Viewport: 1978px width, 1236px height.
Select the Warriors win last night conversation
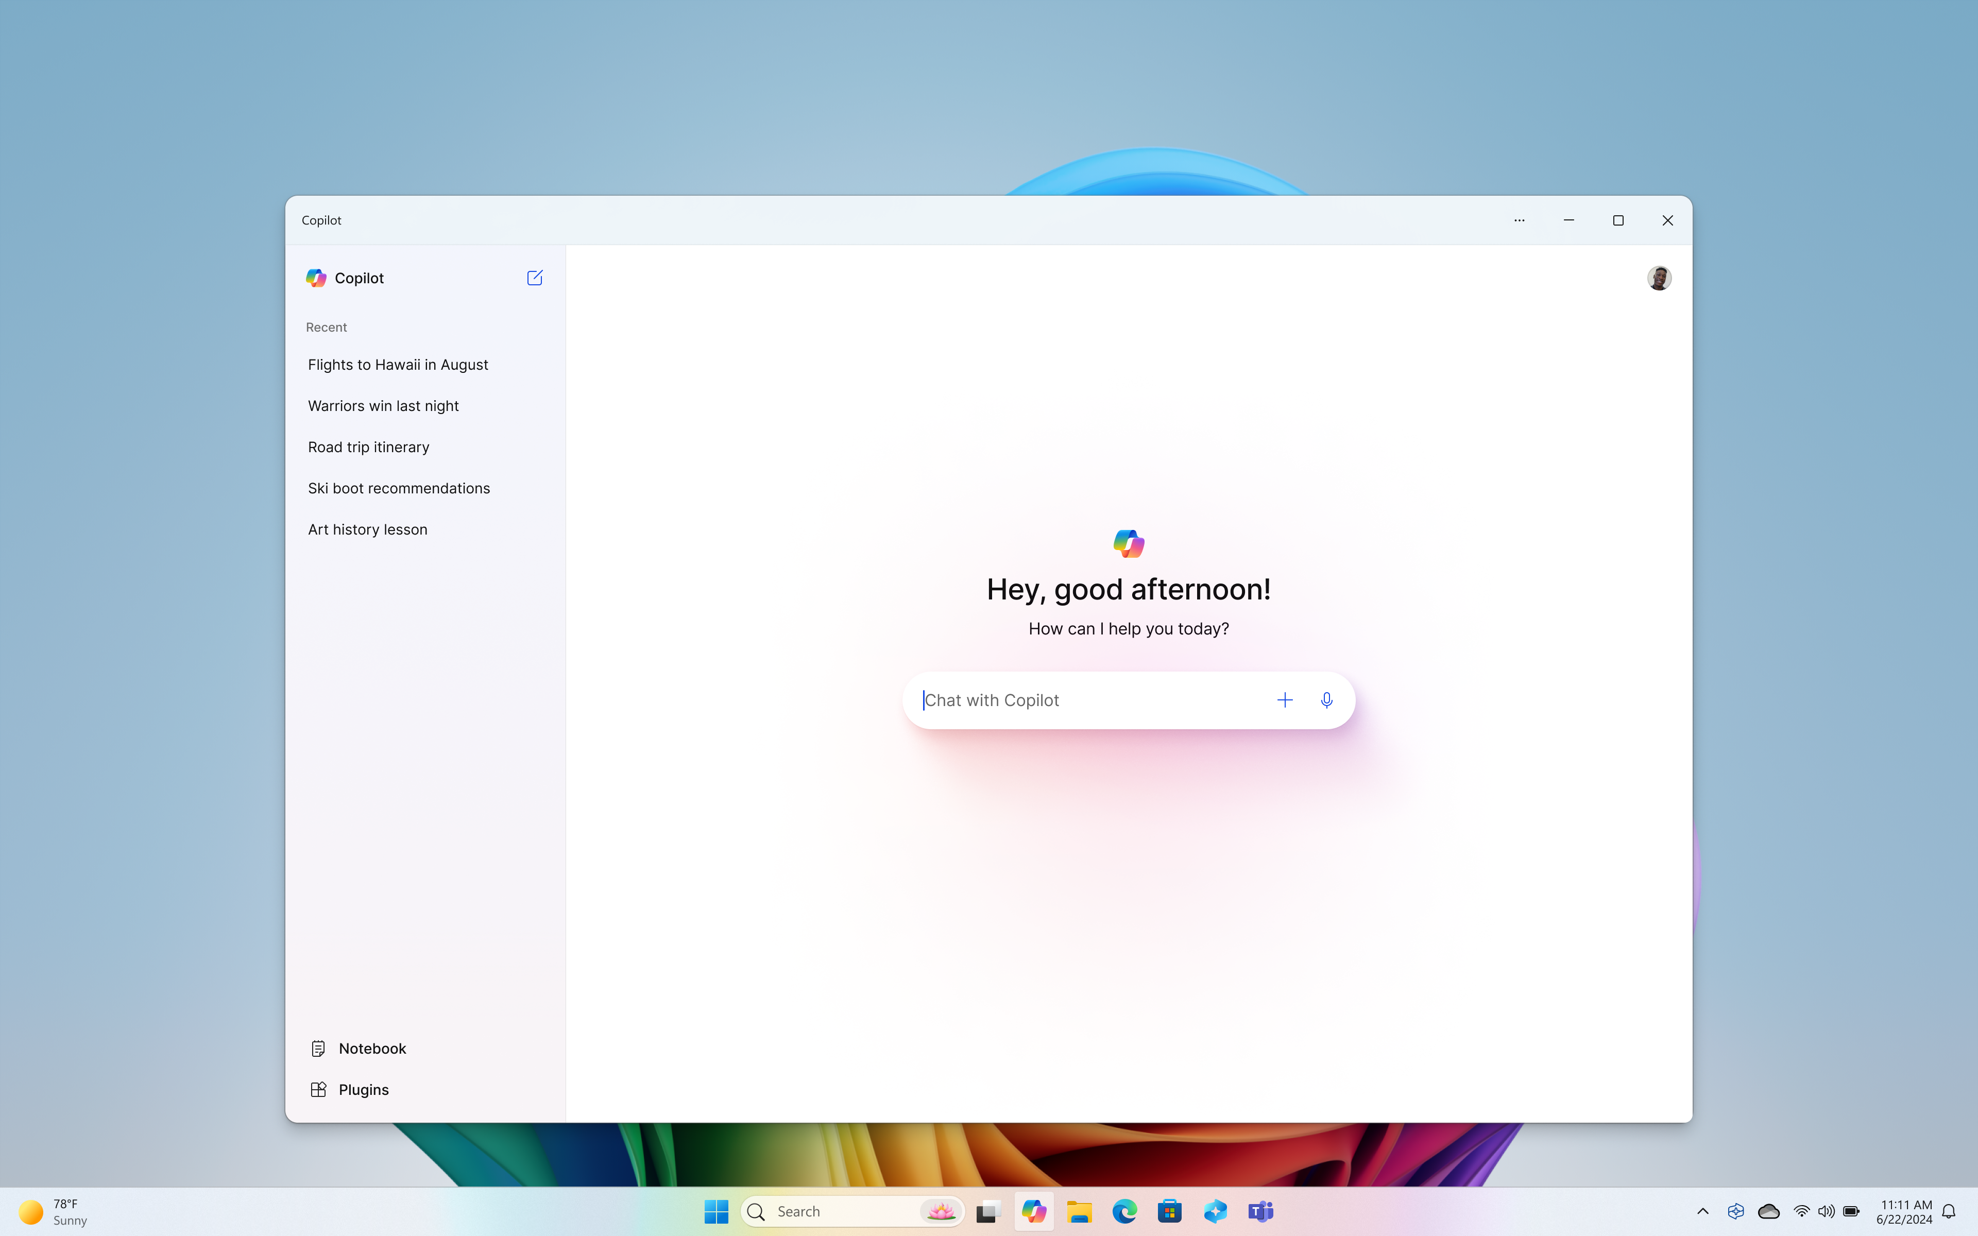pyautogui.click(x=383, y=404)
